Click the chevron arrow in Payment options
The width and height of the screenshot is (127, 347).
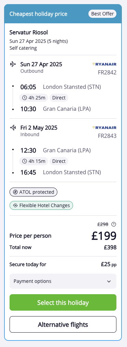[x=109, y=281]
